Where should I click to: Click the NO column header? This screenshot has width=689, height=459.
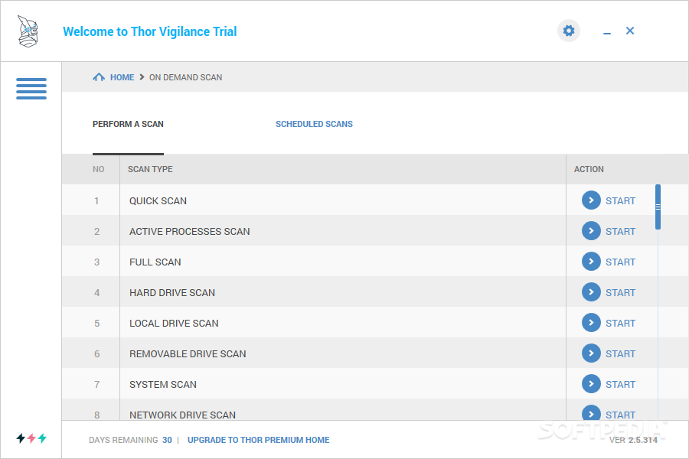[x=99, y=169]
